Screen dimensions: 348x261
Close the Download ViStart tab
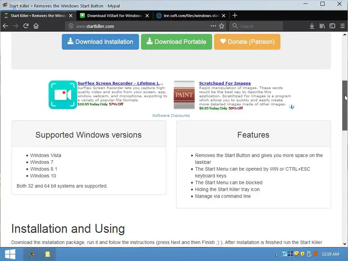[147, 16]
